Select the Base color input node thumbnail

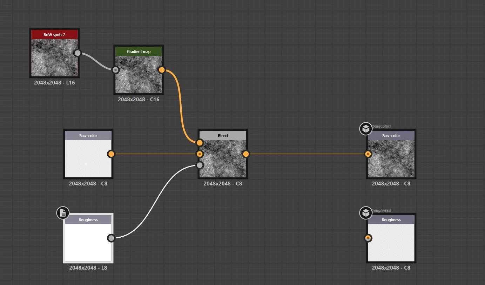click(88, 158)
